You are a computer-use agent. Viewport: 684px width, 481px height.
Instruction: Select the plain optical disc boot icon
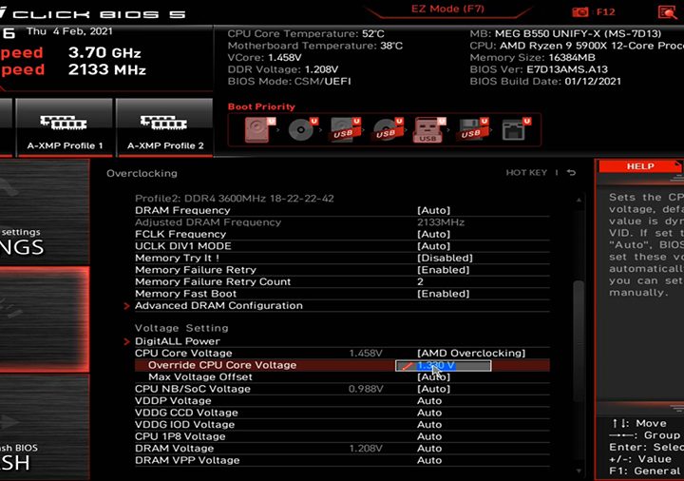click(x=302, y=129)
